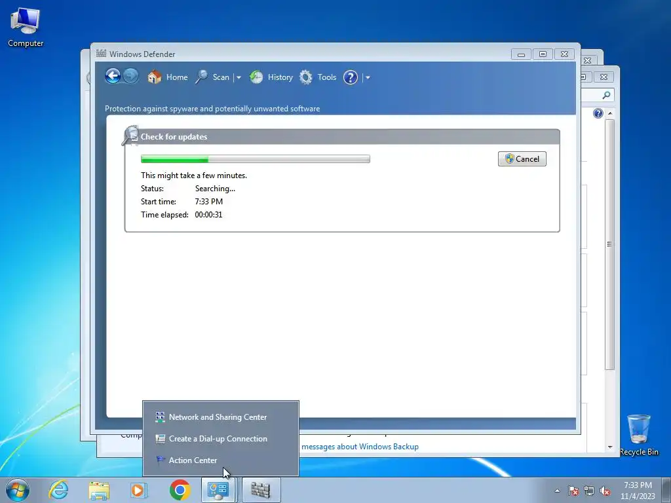Expand the help options dropdown arrow
This screenshot has height=503, width=671.
368,77
